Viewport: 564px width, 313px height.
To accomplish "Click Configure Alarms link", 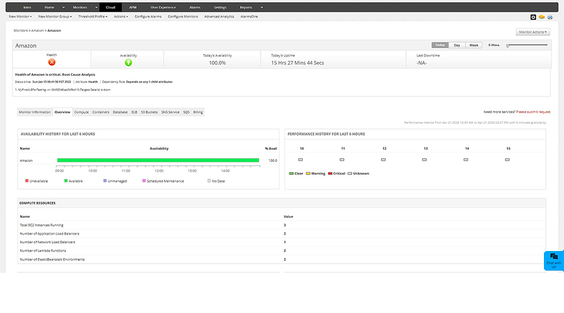I will (148, 16).
